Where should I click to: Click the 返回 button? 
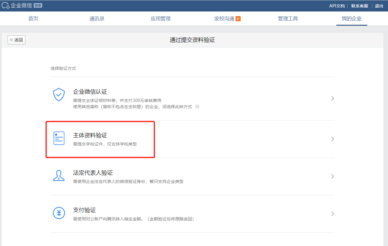(x=16, y=40)
